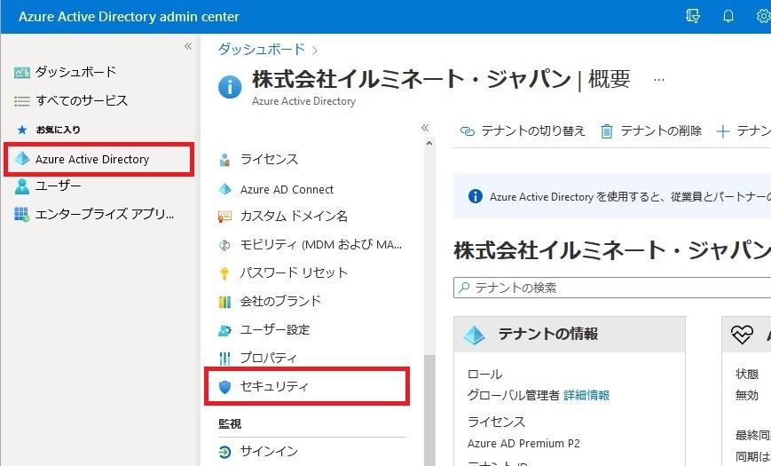This screenshot has height=466, width=771.
Task: Click the テナントの情報 diamond icon
Action: coord(474,335)
